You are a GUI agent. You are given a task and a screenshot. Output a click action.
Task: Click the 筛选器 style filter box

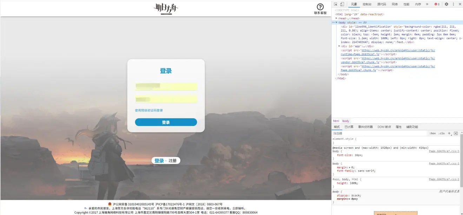[x=379, y=133]
